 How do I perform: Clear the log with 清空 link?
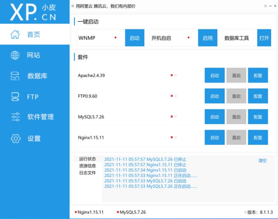262,161
